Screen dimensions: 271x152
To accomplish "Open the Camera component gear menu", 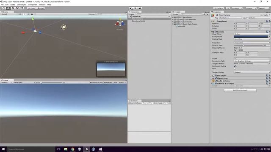I will tap(270, 32).
